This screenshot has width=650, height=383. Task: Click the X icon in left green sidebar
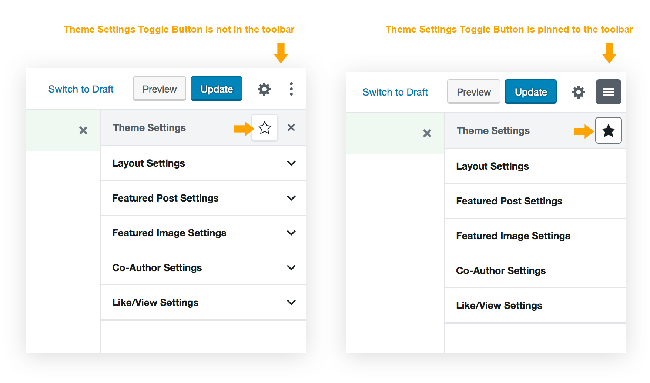(x=83, y=130)
